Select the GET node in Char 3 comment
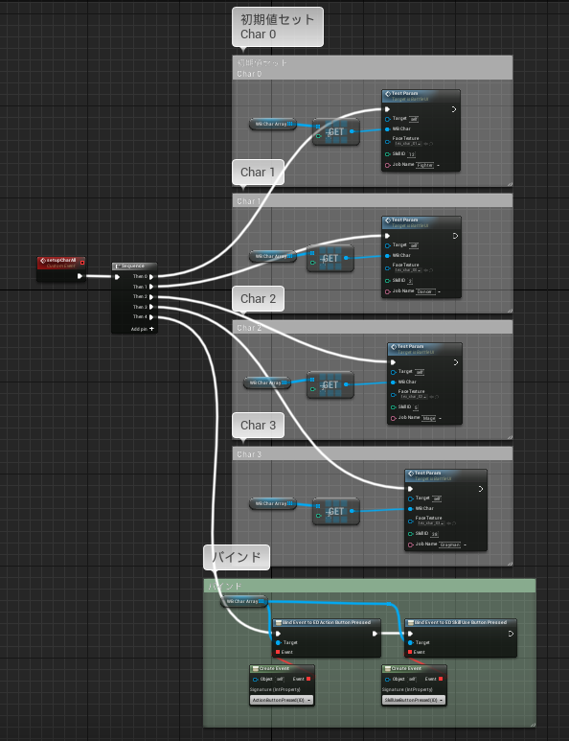The width and height of the screenshot is (569, 741). [335, 512]
